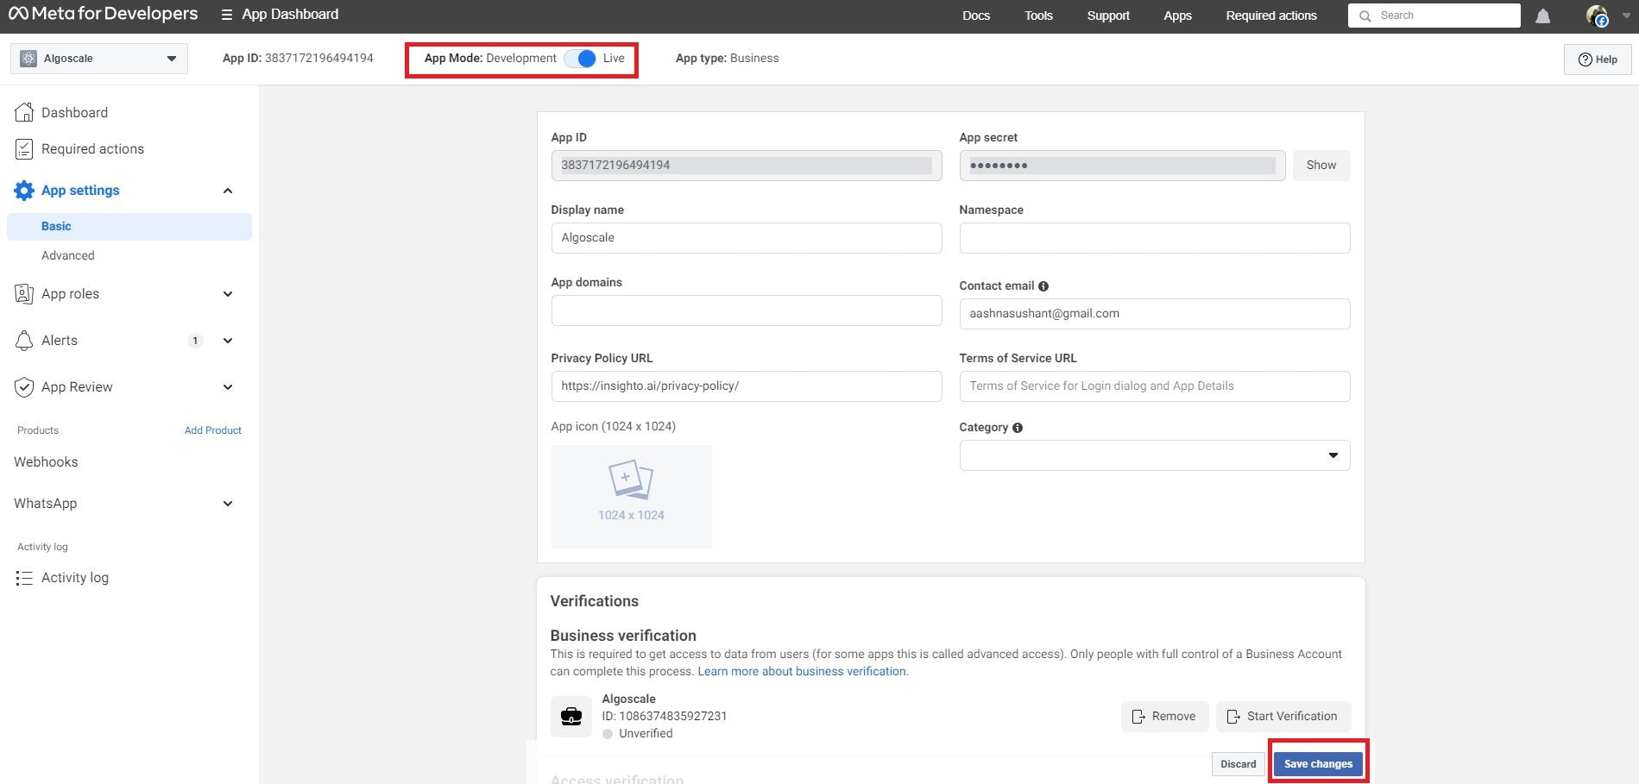1639x784 pixels.
Task: Click the Save changes button
Action: 1318,764
